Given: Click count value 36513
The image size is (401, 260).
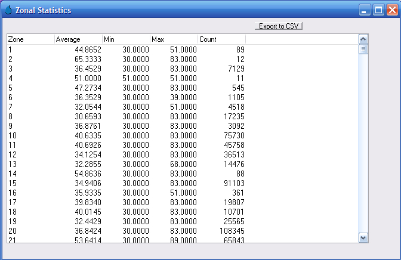Looking at the screenshot, I should (x=235, y=154).
